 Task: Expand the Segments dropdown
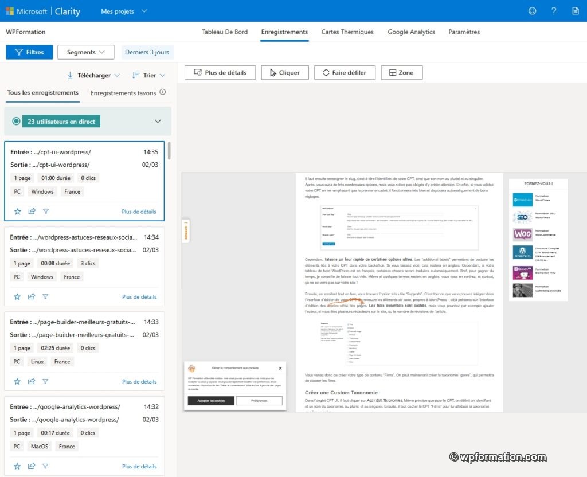tap(86, 52)
